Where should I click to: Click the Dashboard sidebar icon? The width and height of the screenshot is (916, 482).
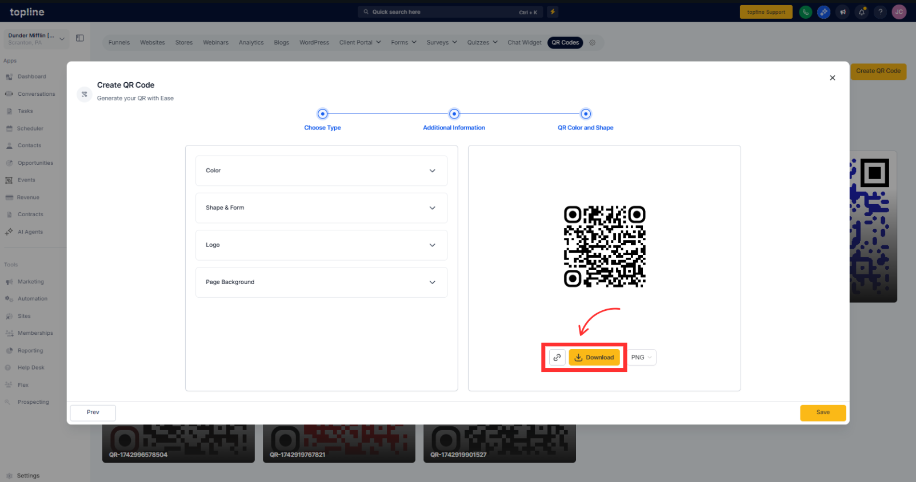9,77
